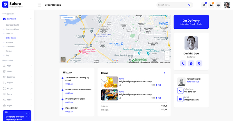Open the Items three-dot options menu
Viewport: 233px width, 121px height.
165,73
